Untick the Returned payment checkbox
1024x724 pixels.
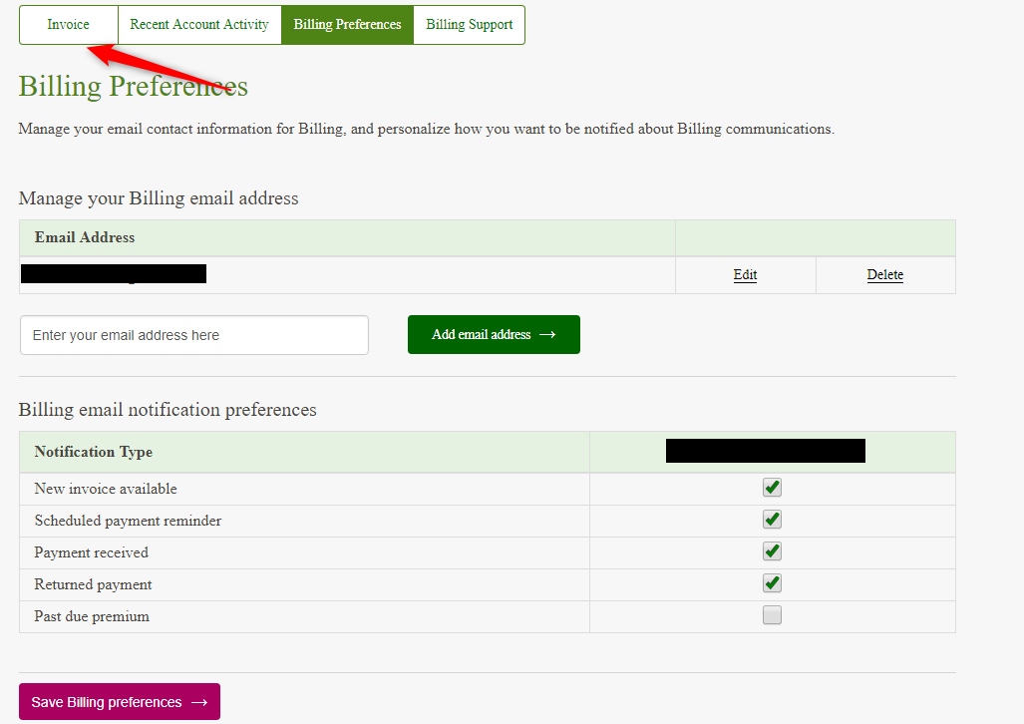point(772,583)
